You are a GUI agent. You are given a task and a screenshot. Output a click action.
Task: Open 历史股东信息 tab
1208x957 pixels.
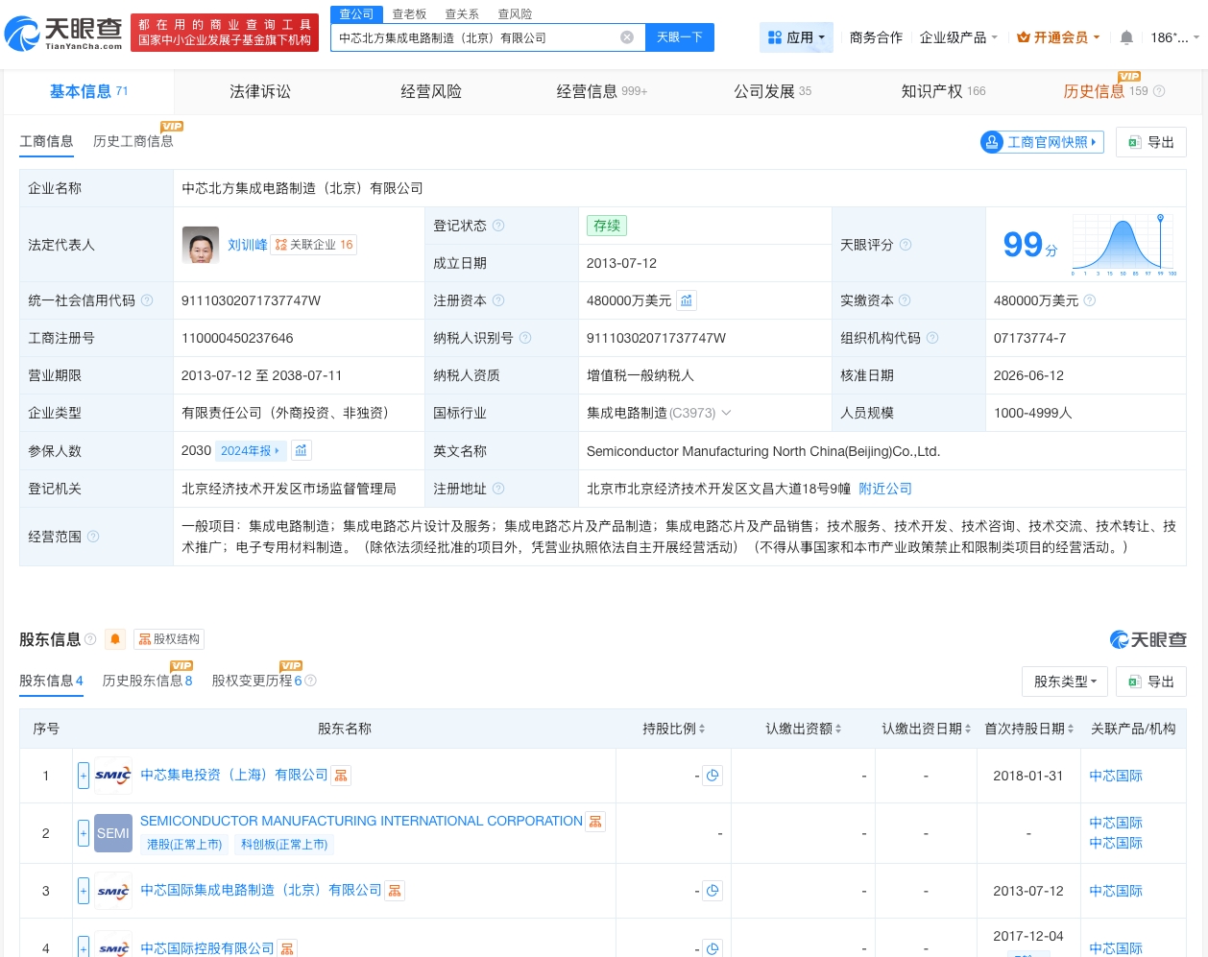147,681
